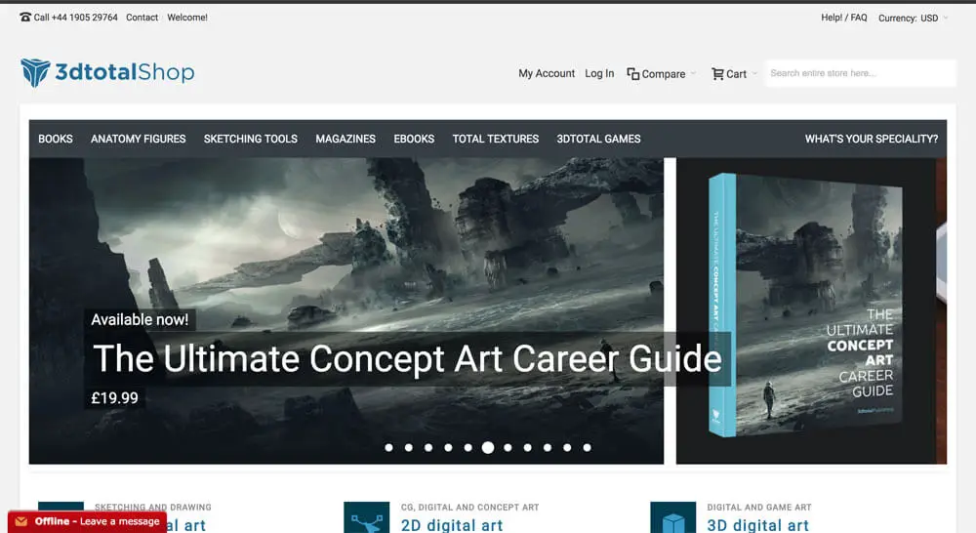This screenshot has height=533, width=976.
Task: Select the second carousel slide dot
Action: pyautogui.click(x=409, y=448)
